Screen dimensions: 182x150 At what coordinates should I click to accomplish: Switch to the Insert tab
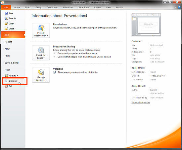tap(27, 7)
